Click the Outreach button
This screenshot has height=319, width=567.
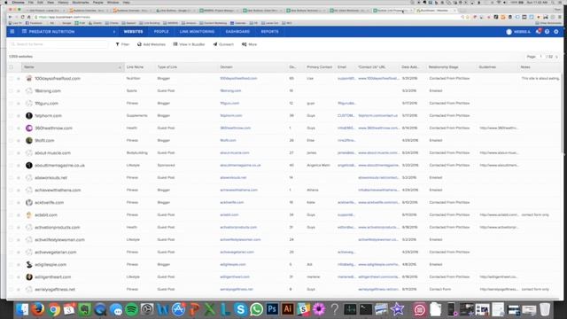223,44
